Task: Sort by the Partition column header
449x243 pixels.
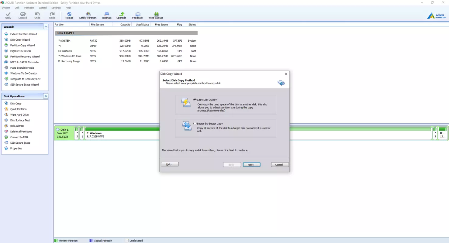Action: [x=72, y=24]
